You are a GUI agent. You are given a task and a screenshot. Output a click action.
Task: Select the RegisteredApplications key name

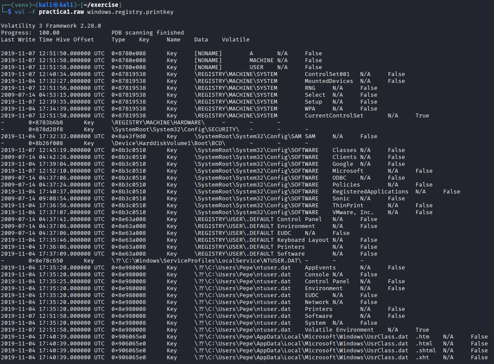click(x=370, y=192)
